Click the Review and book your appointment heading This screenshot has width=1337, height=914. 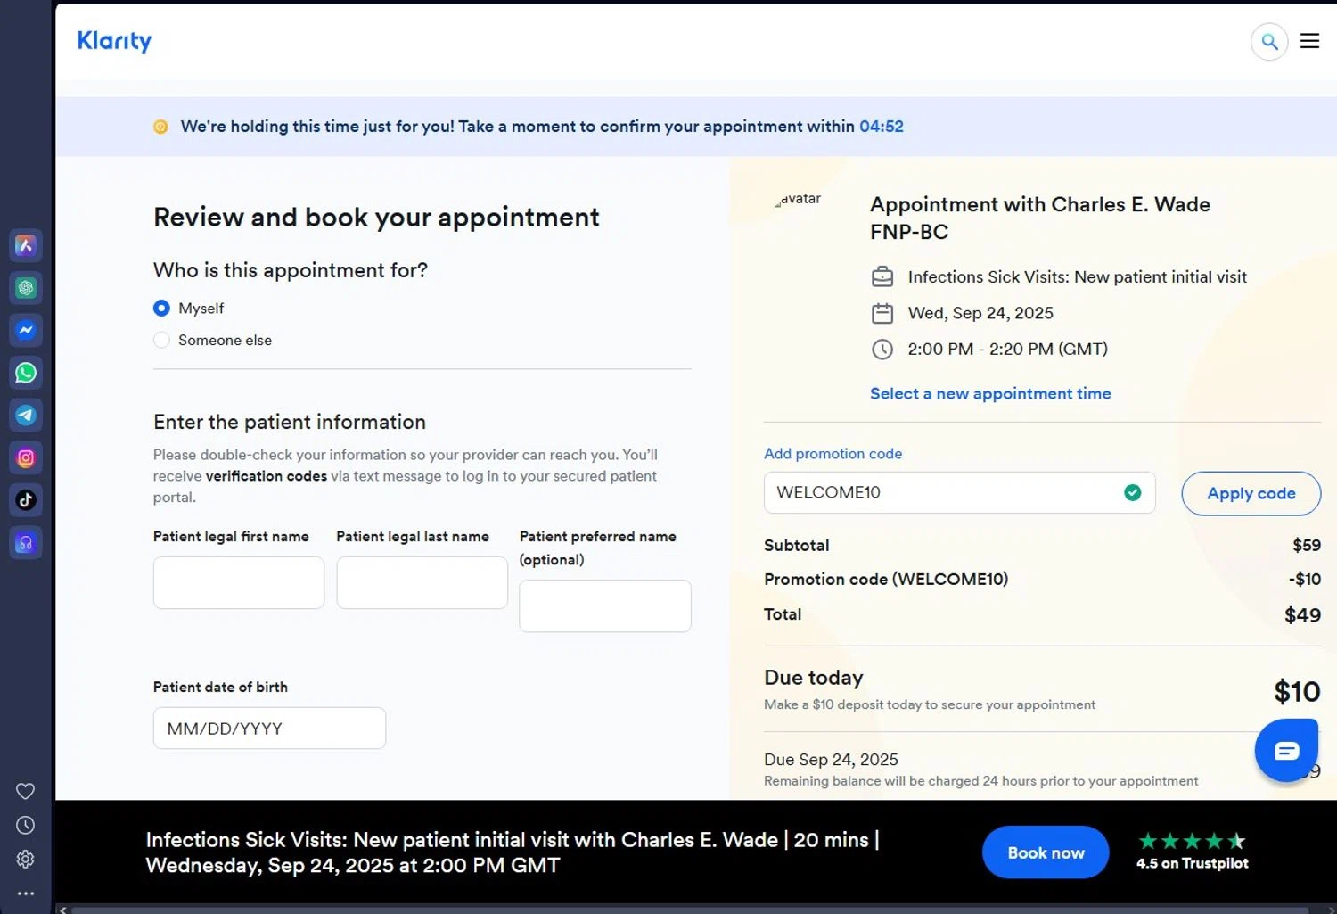click(x=376, y=217)
